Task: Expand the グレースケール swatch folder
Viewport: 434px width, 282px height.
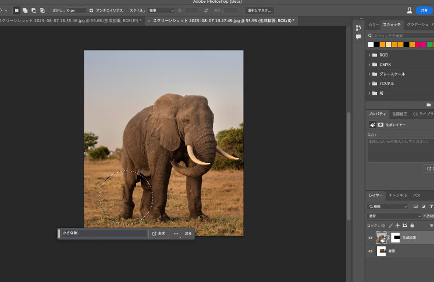Action: [369, 74]
